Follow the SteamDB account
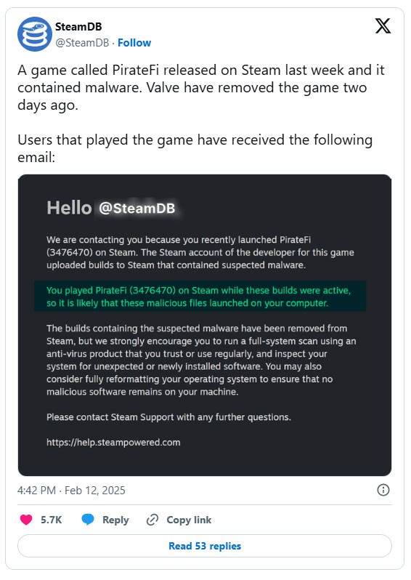The image size is (411, 580). 134,43
